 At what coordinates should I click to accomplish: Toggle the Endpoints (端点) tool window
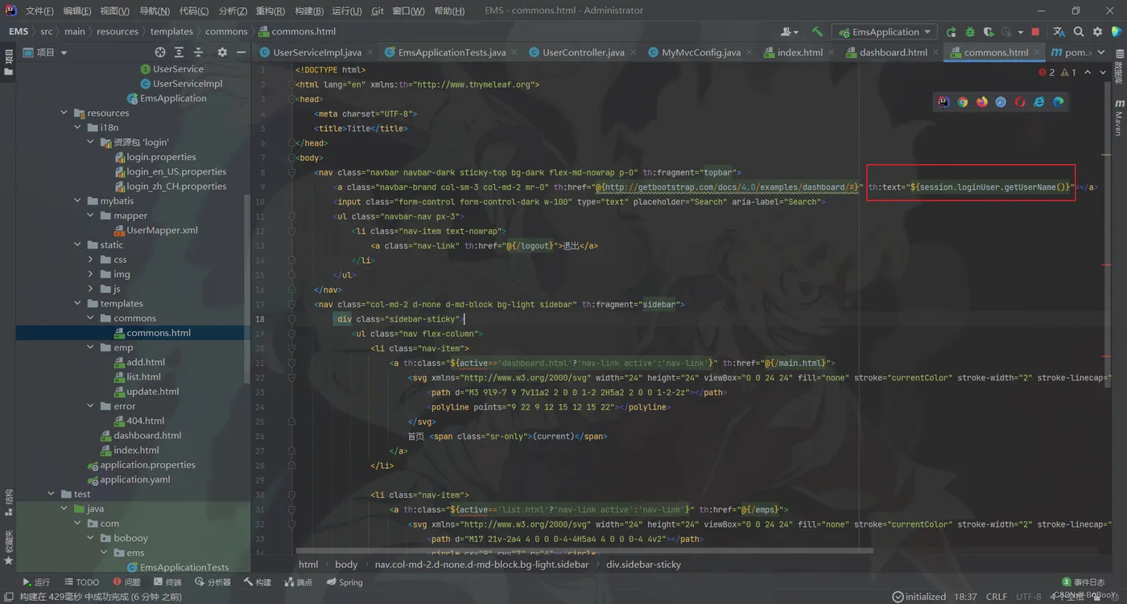[299, 582]
